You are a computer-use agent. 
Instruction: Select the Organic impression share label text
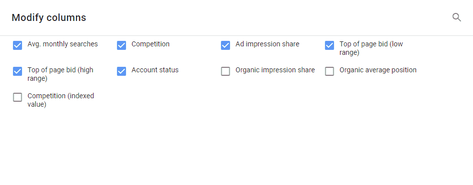pos(275,70)
